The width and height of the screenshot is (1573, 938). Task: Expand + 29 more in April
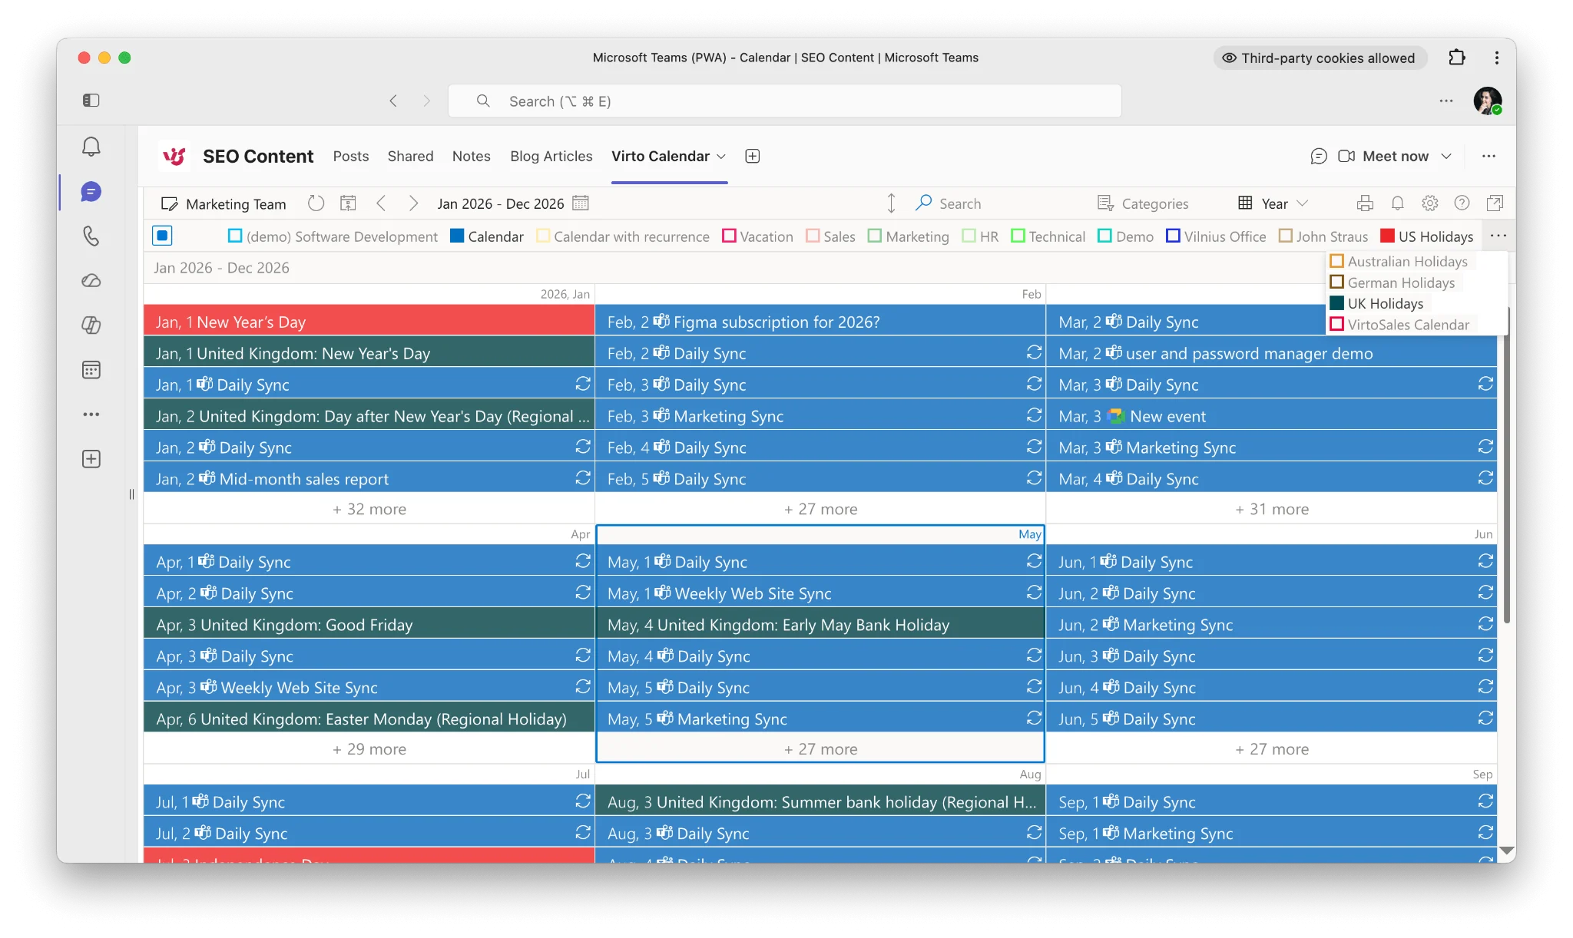coord(369,749)
